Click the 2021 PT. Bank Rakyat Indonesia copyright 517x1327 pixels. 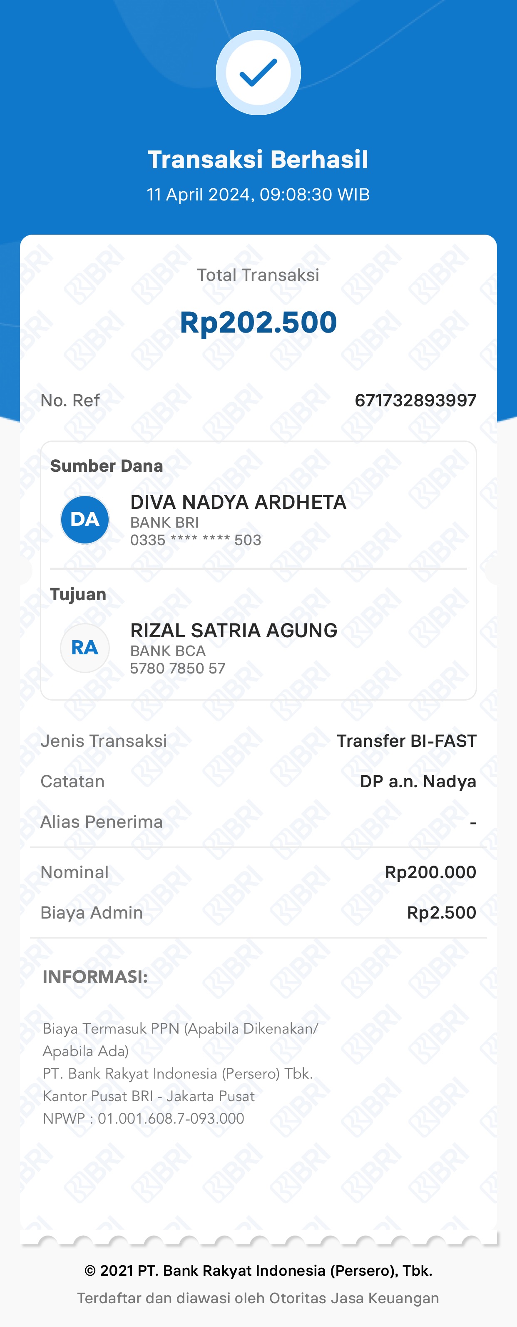(x=258, y=1270)
